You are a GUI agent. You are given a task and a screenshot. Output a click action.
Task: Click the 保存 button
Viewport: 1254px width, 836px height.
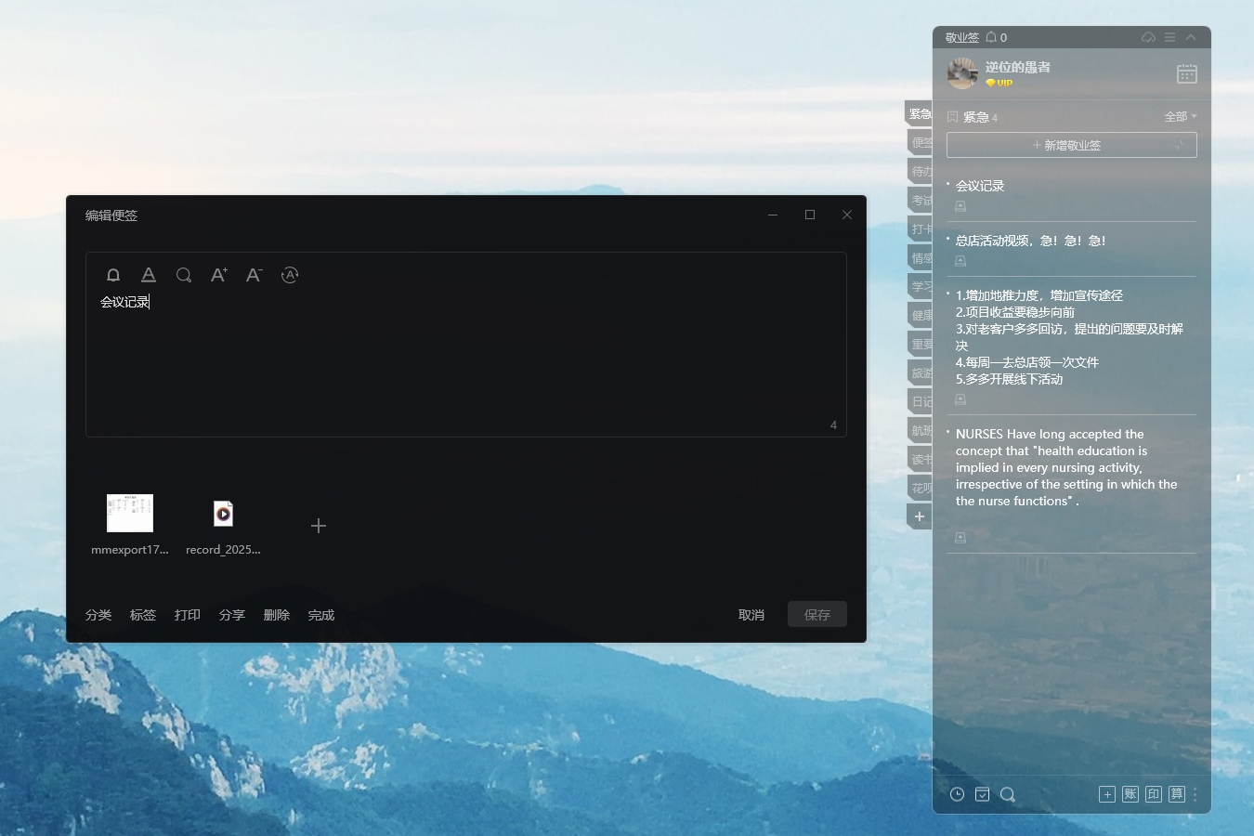point(817,615)
